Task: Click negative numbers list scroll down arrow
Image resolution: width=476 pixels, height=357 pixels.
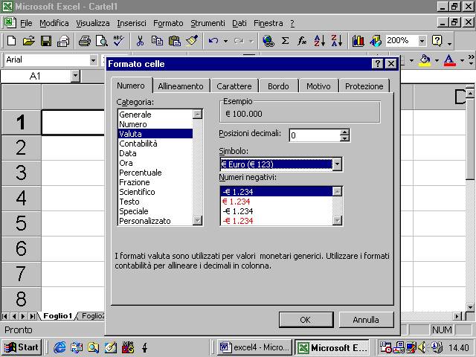Action: click(337, 220)
